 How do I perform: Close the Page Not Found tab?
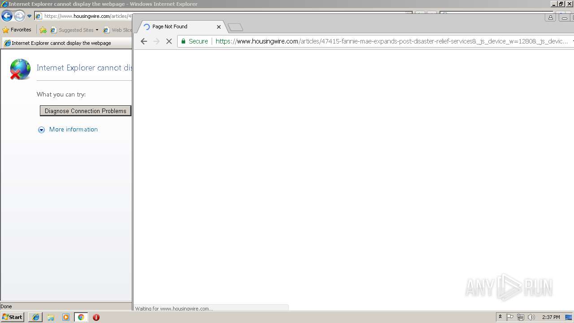tap(219, 26)
